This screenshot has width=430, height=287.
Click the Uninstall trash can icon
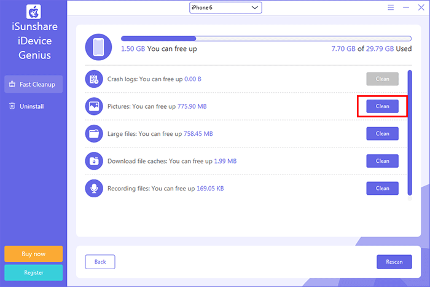(12, 106)
